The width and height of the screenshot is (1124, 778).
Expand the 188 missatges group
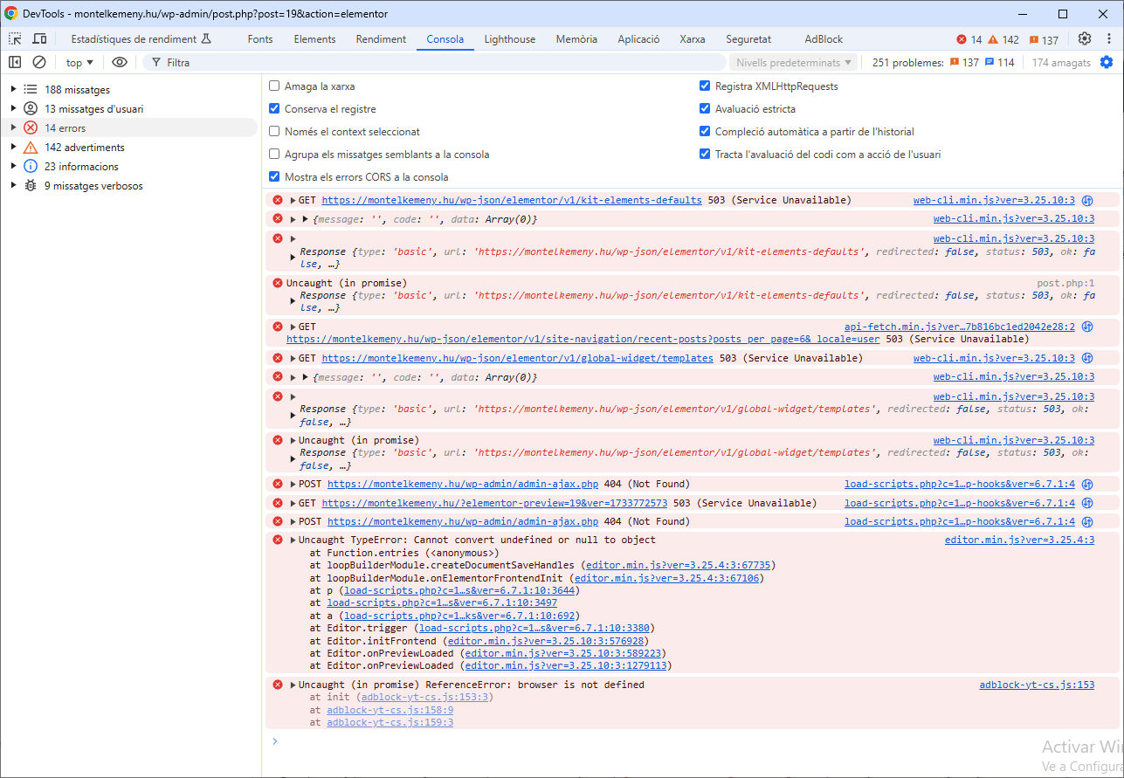(13, 89)
